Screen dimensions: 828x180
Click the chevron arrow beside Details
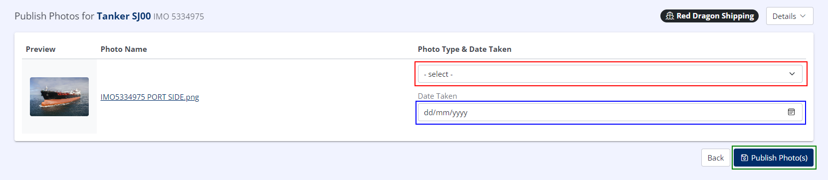803,16
